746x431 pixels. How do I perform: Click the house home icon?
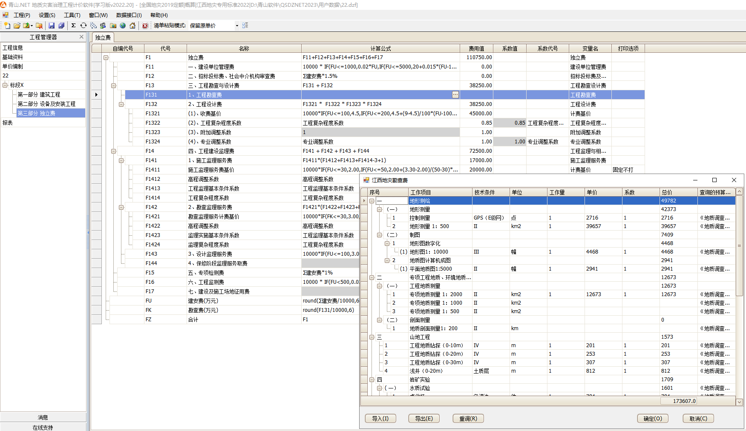click(x=132, y=26)
